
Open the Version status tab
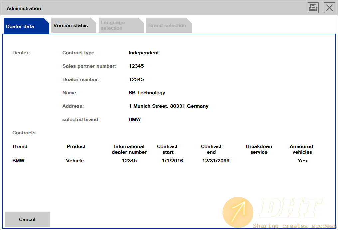71,25
